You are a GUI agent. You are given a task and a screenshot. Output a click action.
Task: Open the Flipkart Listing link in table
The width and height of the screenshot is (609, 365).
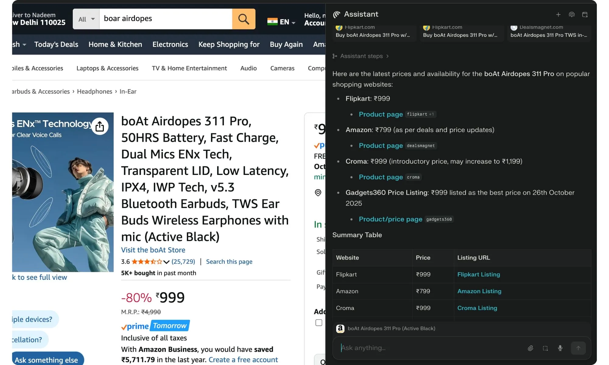click(x=478, y=274)
